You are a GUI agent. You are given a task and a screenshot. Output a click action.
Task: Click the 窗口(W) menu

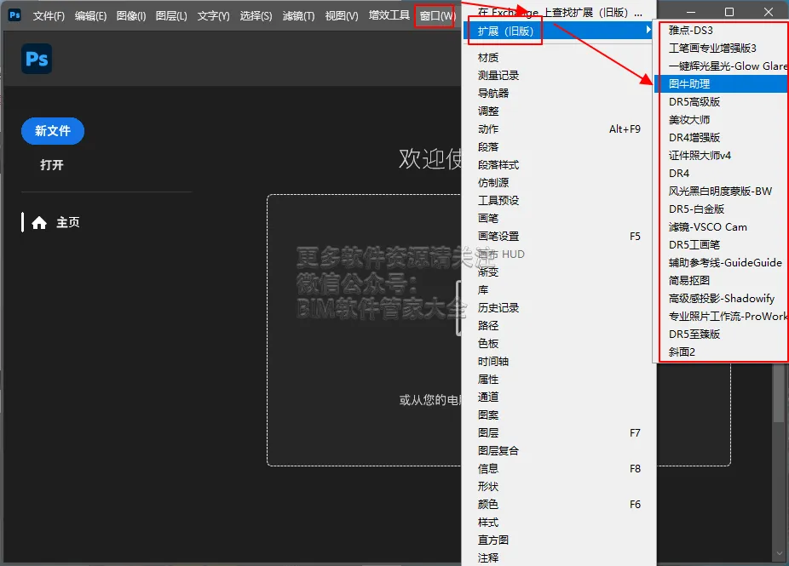(437, 16)
